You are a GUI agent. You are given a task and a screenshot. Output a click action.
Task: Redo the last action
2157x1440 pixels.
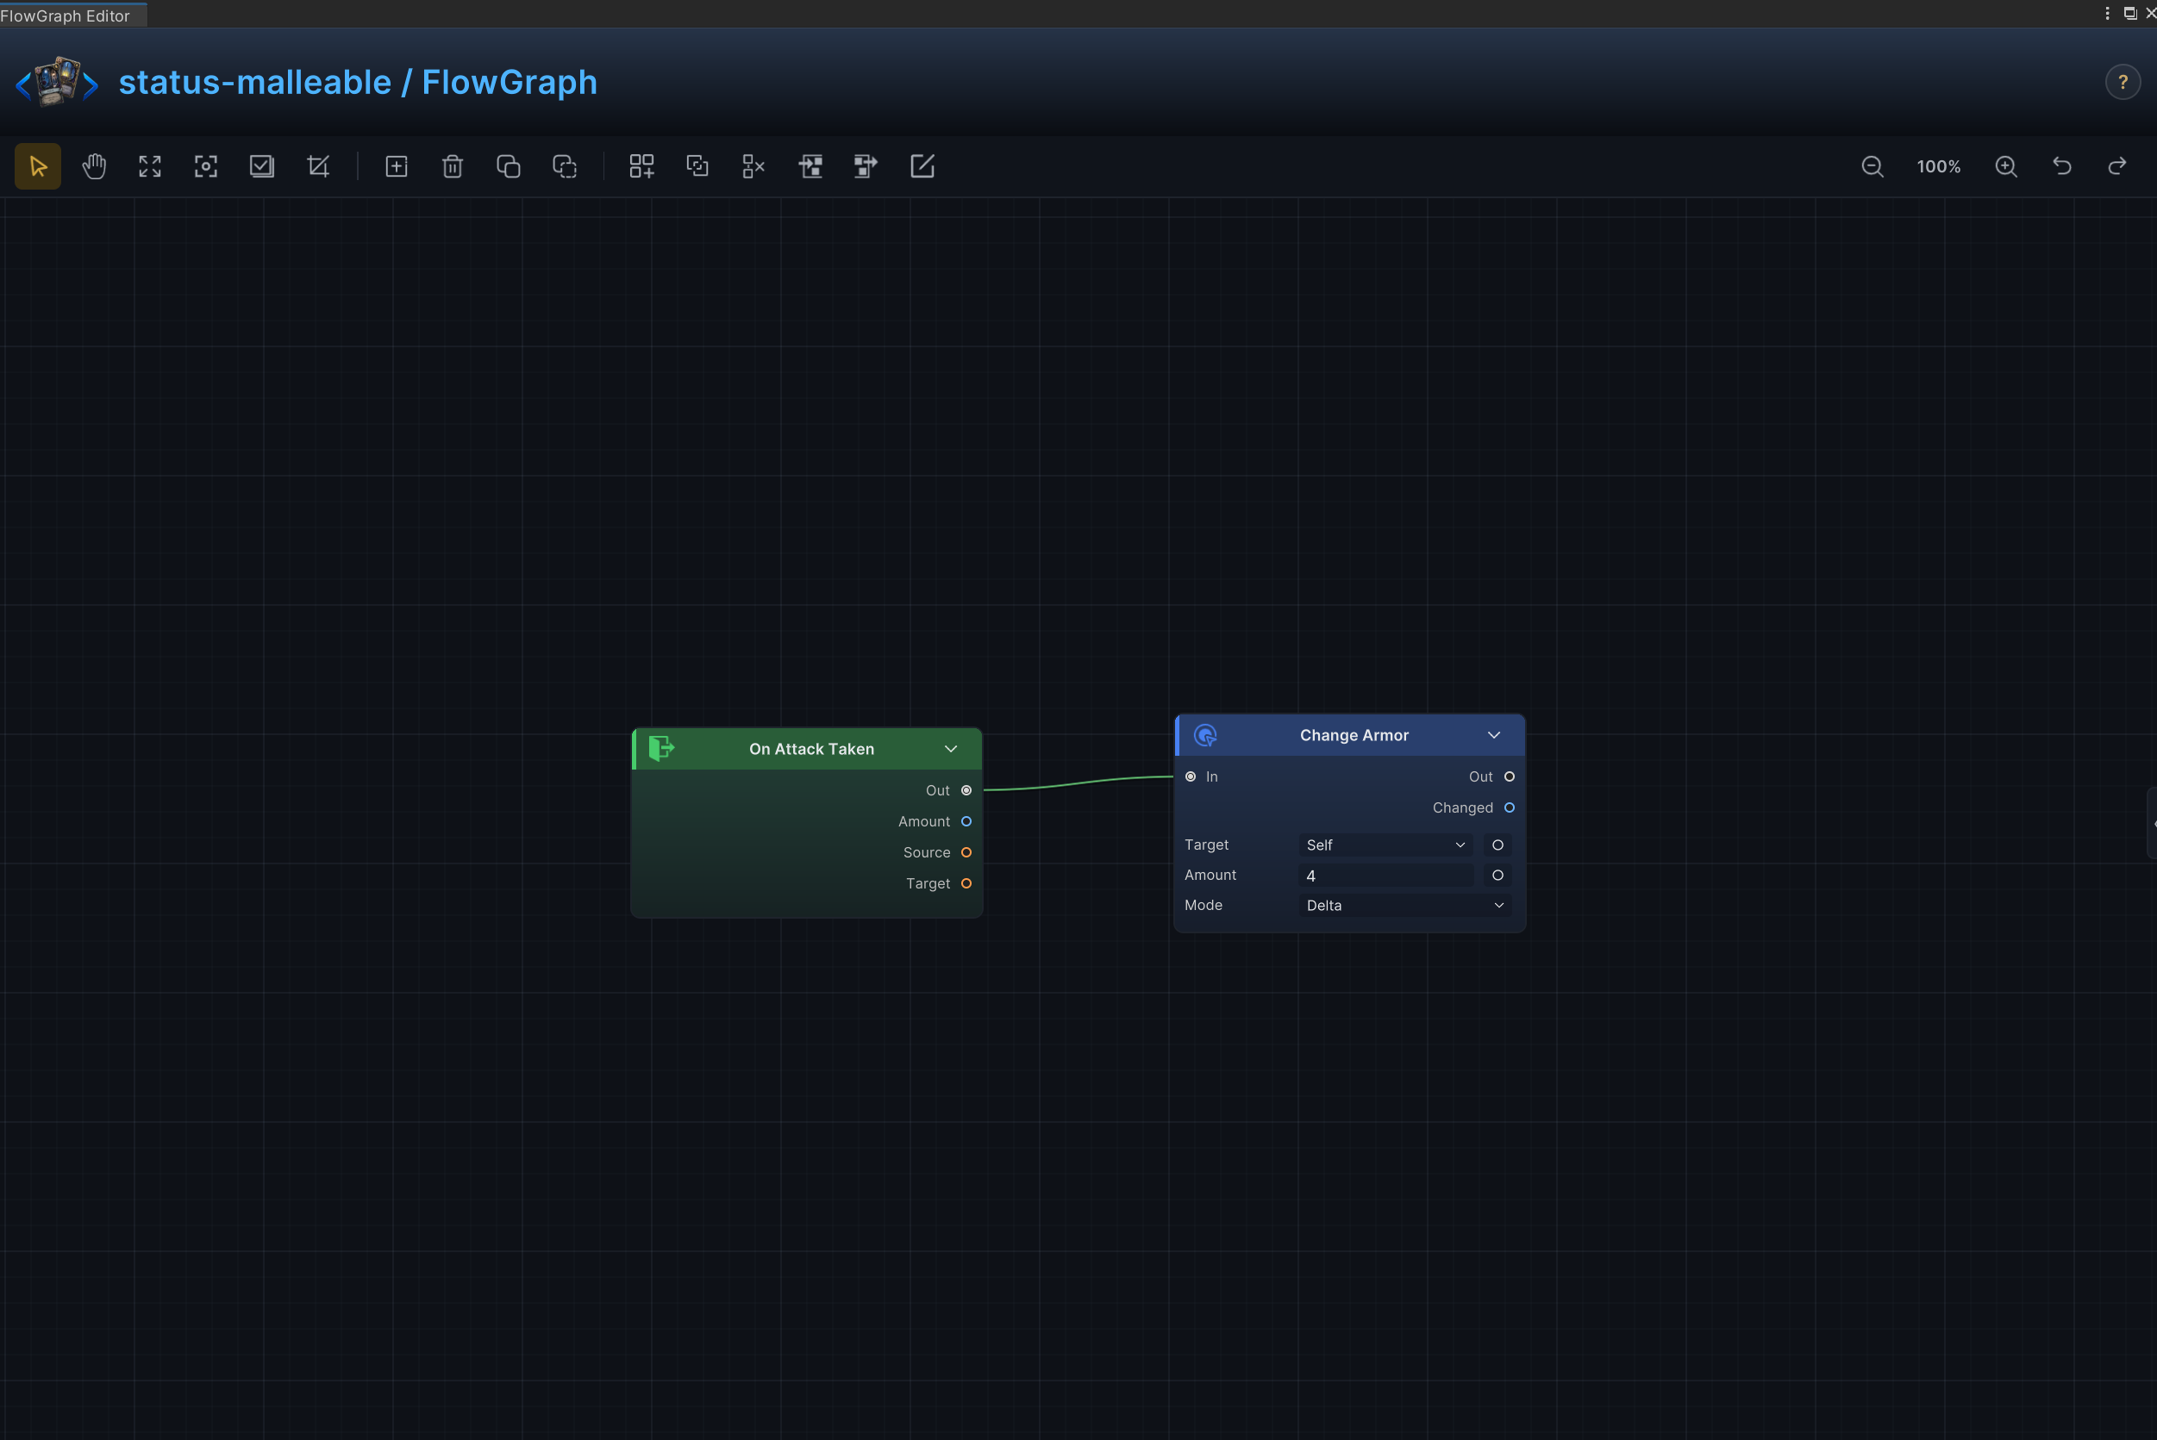(x=2117, y=166)
